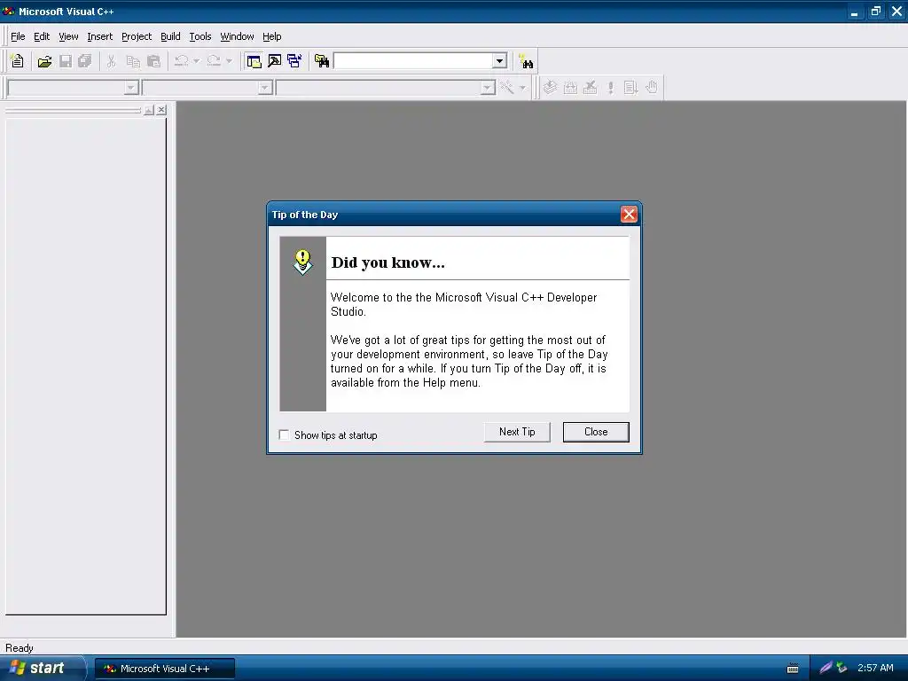Open the Project menu
This screenshot has height=681, width=908.
tap(137, 36)
